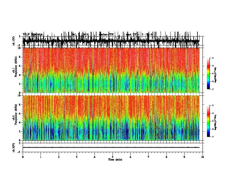Click the ch.2 spectrogram color bar
Viewport: 228px width, 176px height.
(x=208, y=121)
